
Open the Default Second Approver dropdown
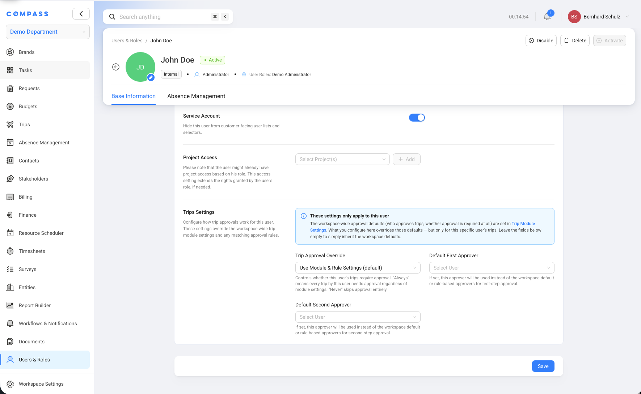pyautogui.click(x=358, y=317)
